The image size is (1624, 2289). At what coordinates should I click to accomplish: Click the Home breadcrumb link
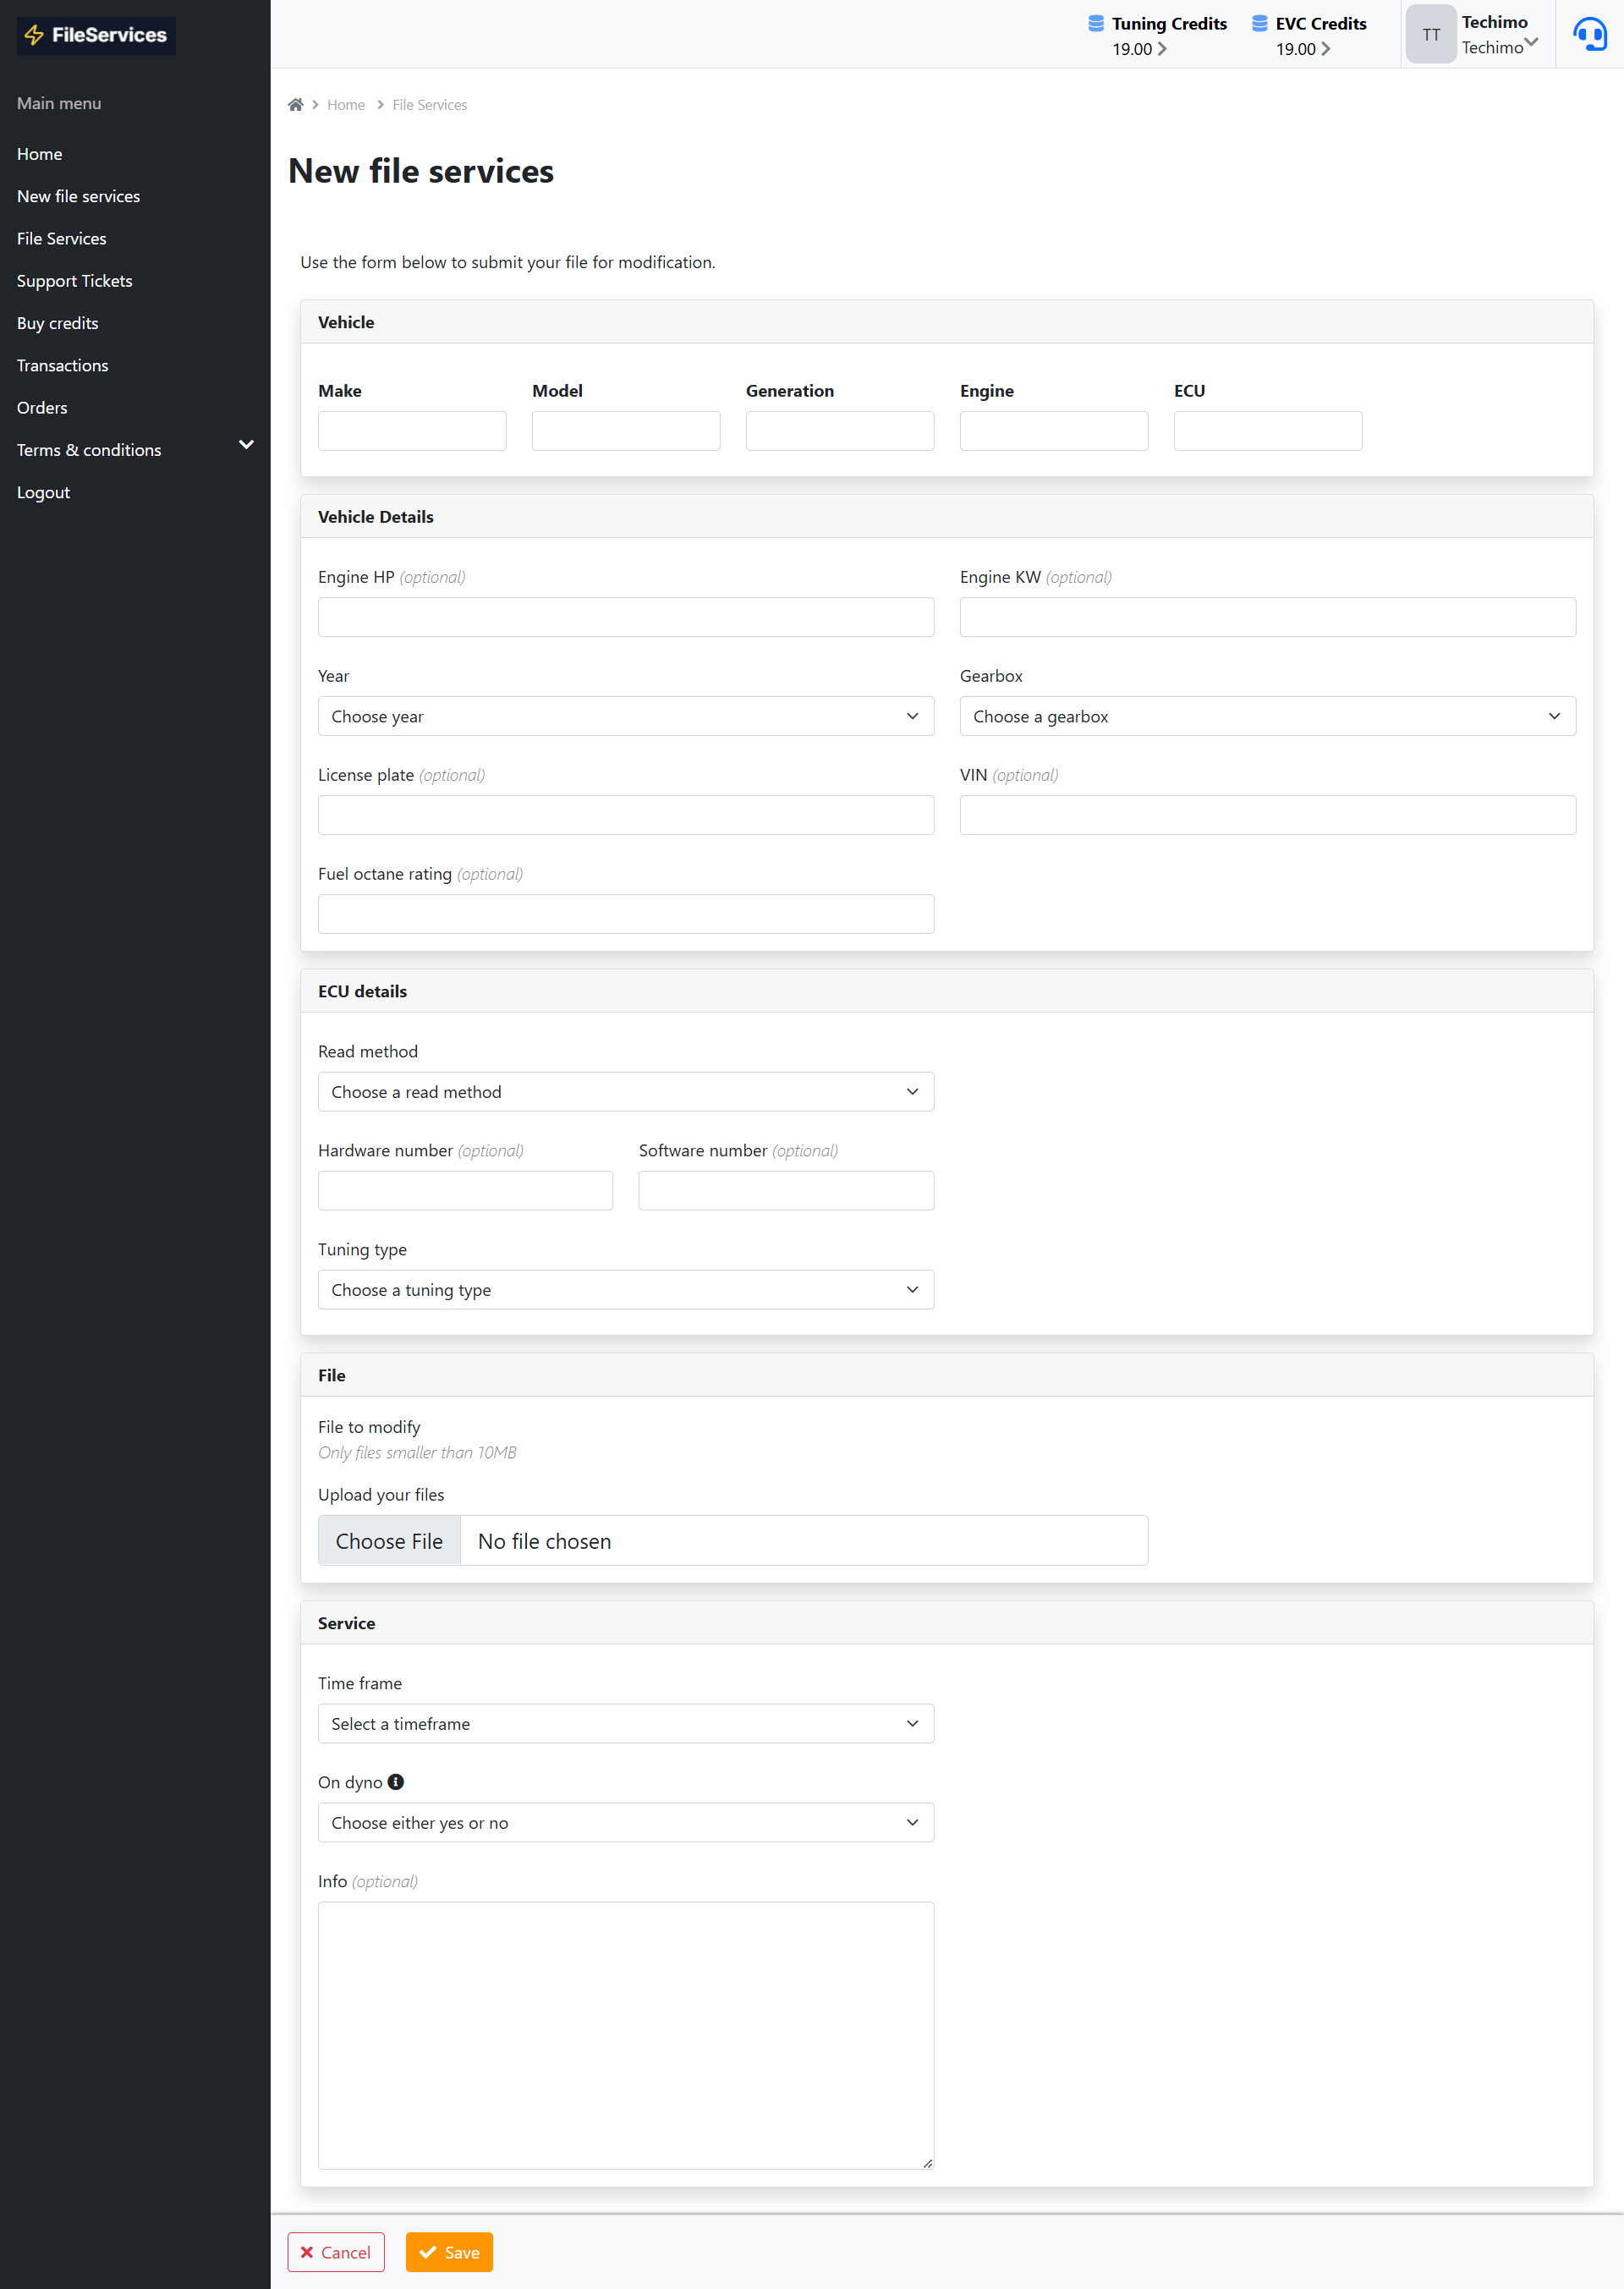[x=346, y=105]
